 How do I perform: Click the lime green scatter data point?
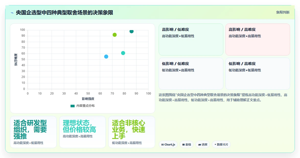[x=114, y=35]
